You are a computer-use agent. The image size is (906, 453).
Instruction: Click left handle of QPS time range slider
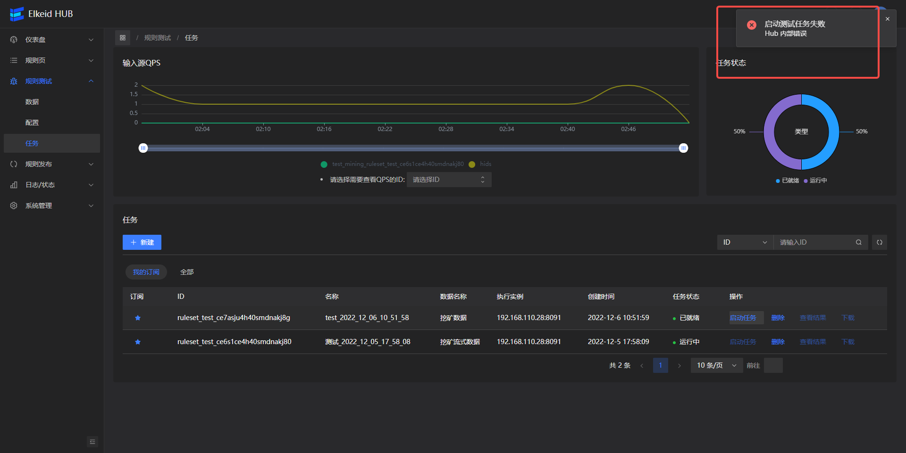pos(143,148)
